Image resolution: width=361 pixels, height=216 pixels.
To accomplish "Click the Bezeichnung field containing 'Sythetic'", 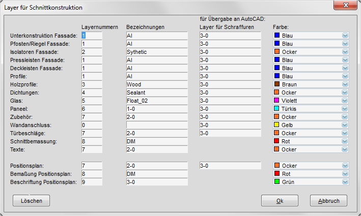I will (x=157, y=52).
